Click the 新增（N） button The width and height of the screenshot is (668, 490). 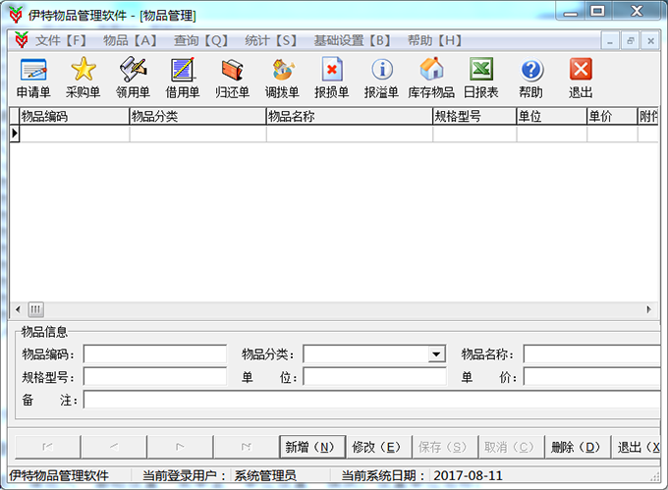(311, 447)
